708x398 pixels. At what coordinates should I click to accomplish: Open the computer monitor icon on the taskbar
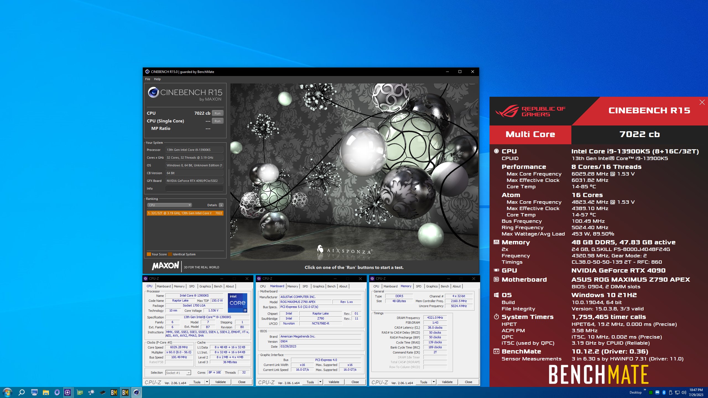coord(34,392)
